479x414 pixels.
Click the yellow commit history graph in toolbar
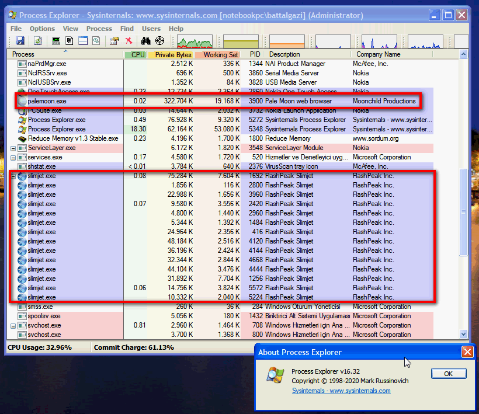click(241, 41)
